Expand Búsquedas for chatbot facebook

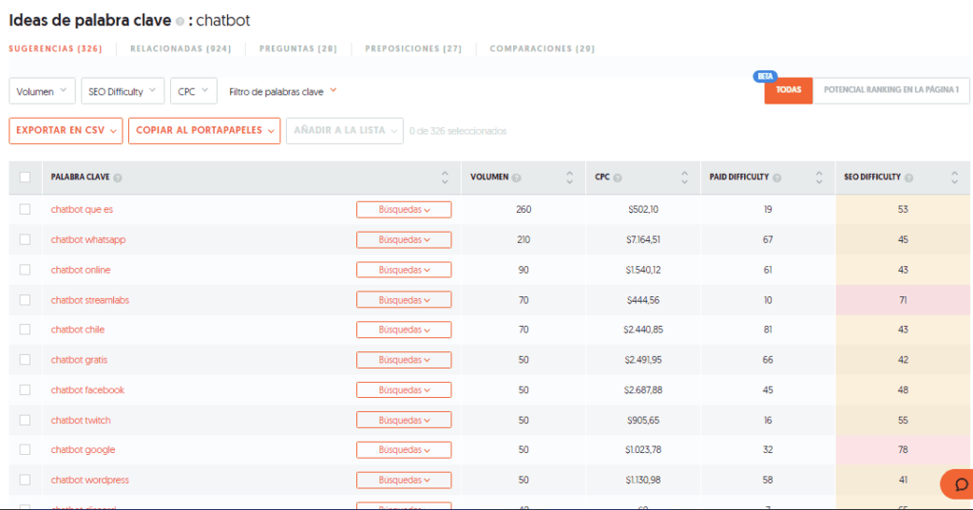(x=404, y=389)
